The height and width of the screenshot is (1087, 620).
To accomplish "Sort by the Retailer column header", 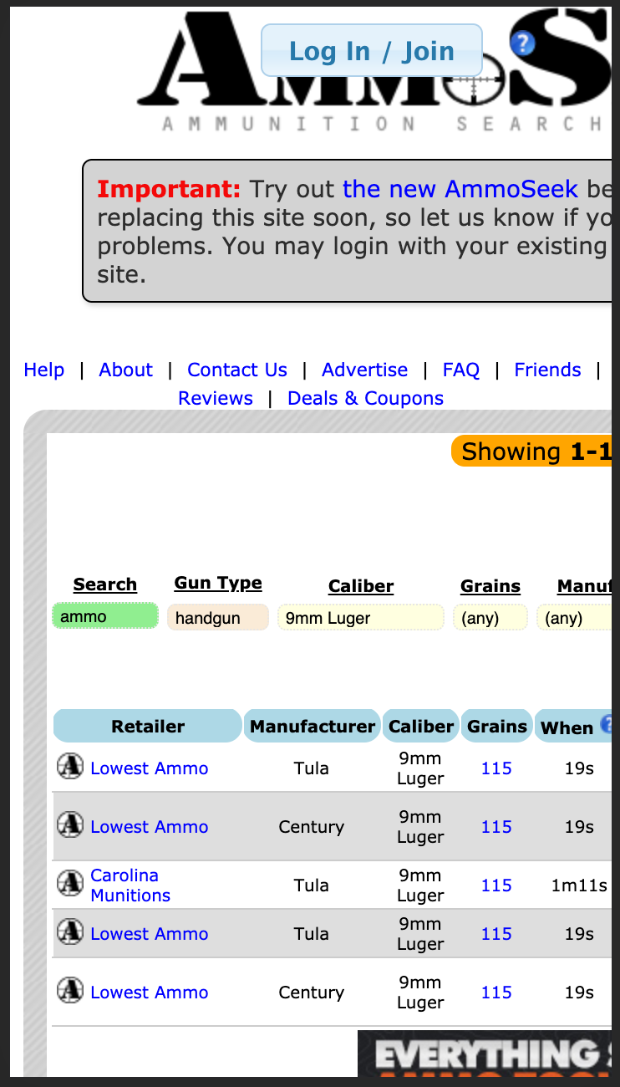I will coord(148,726).
